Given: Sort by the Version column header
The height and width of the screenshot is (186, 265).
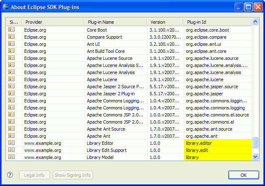Looking at the screenshot, I should tap(165, 22).
